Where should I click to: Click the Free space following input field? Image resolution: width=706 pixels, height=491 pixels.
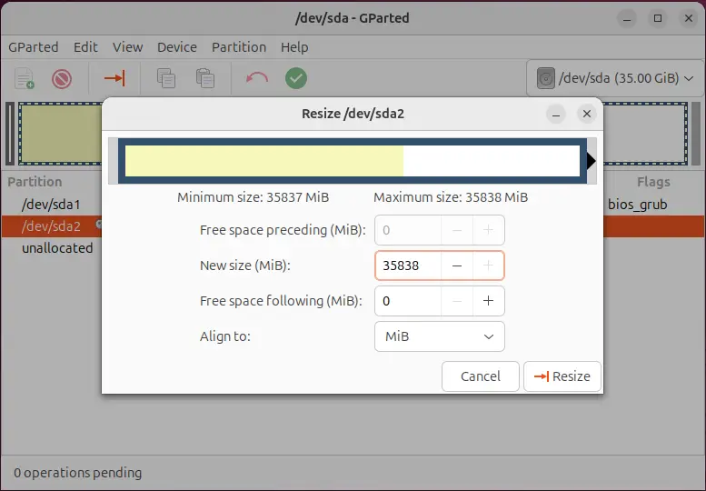pos(408,301)
